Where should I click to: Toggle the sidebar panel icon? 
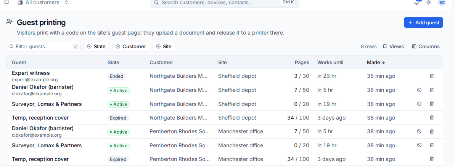(x=6, y=2)
